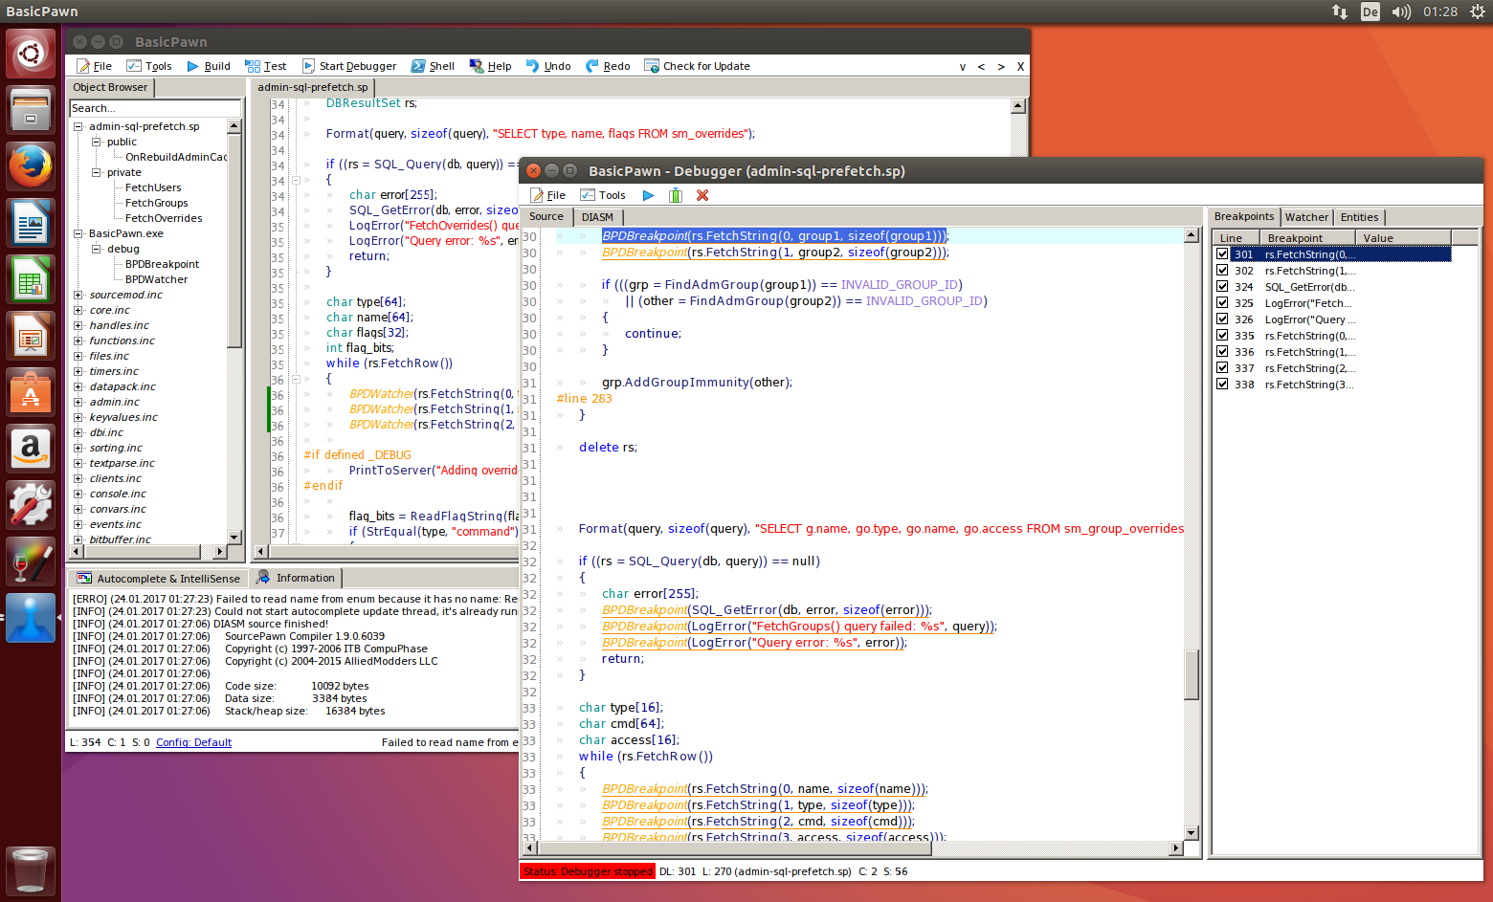
Task: Open the Amazon launcher icon
Action: coord(31,449)
